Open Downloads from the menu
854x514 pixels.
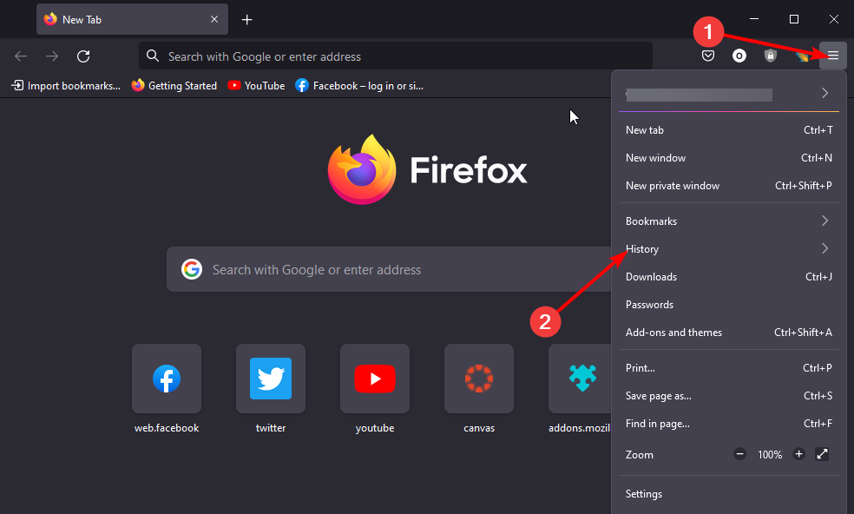click(x=729, y=276)
